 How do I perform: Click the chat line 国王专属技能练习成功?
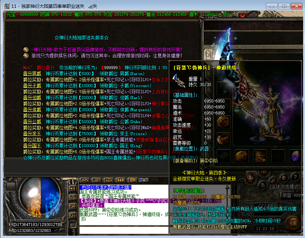(x=103, y=192)
